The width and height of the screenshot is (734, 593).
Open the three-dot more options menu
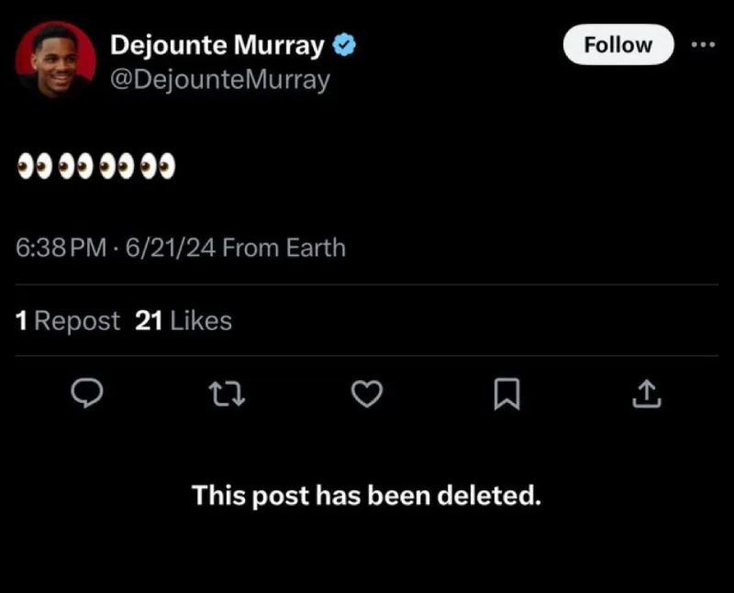702,44
